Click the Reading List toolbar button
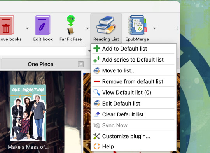This screenshot has width=210, height=153. pos(106,28)
